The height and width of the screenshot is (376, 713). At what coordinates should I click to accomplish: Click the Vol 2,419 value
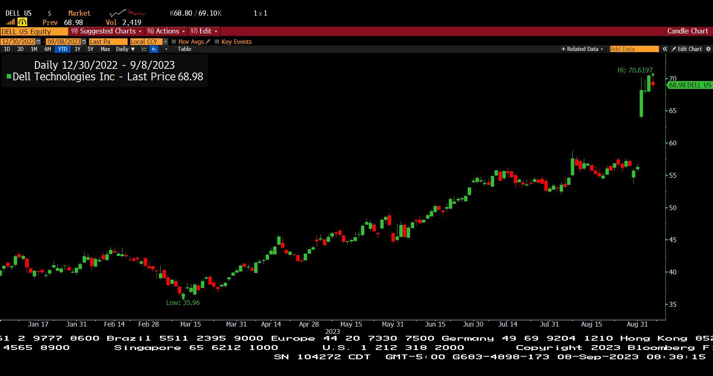click(124, 22)
